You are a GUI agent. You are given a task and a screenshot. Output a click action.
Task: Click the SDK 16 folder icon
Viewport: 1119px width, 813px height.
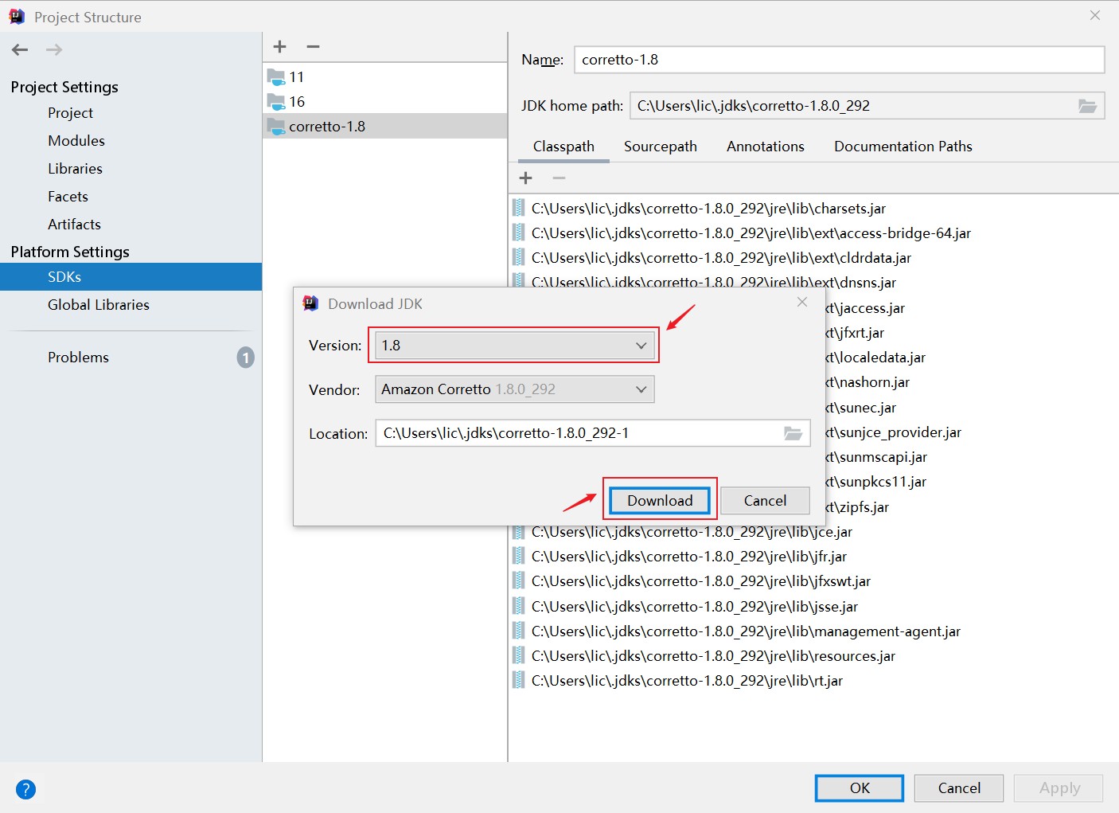click(x=276, y=102)
